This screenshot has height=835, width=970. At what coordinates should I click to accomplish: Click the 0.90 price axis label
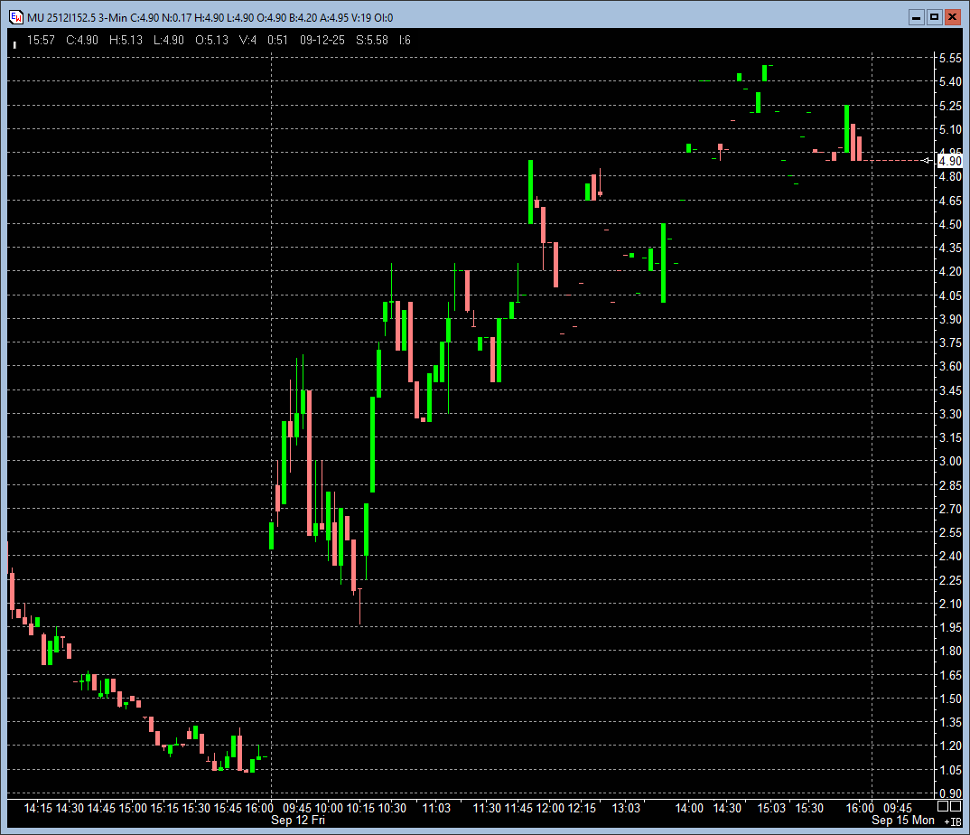click(x=950, y=793)
